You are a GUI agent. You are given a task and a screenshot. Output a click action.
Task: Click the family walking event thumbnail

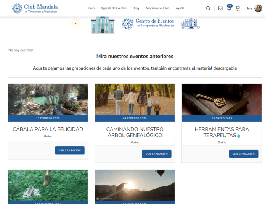pyautogui.click(x=135, y=99)
